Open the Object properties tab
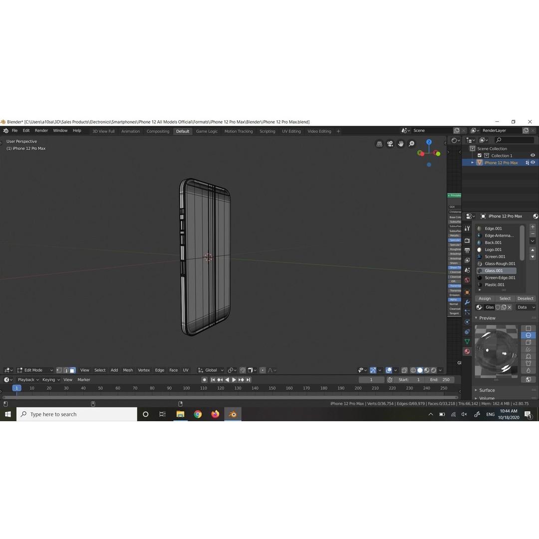This screenshot has height=539, width=539. pyautogui.click(x=467, y=292)
